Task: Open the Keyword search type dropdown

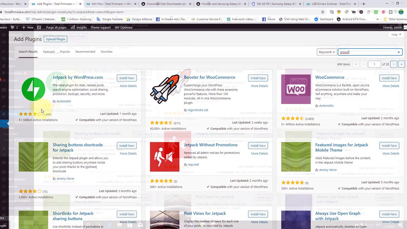Action: [x=327, y=52]
